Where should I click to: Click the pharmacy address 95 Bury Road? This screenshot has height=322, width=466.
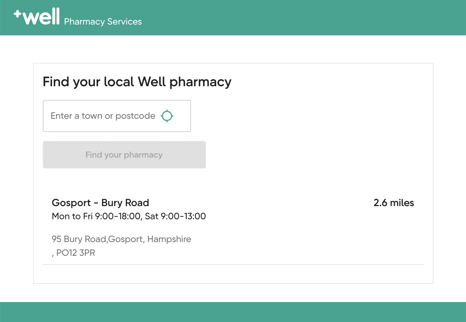pos(121,239)
